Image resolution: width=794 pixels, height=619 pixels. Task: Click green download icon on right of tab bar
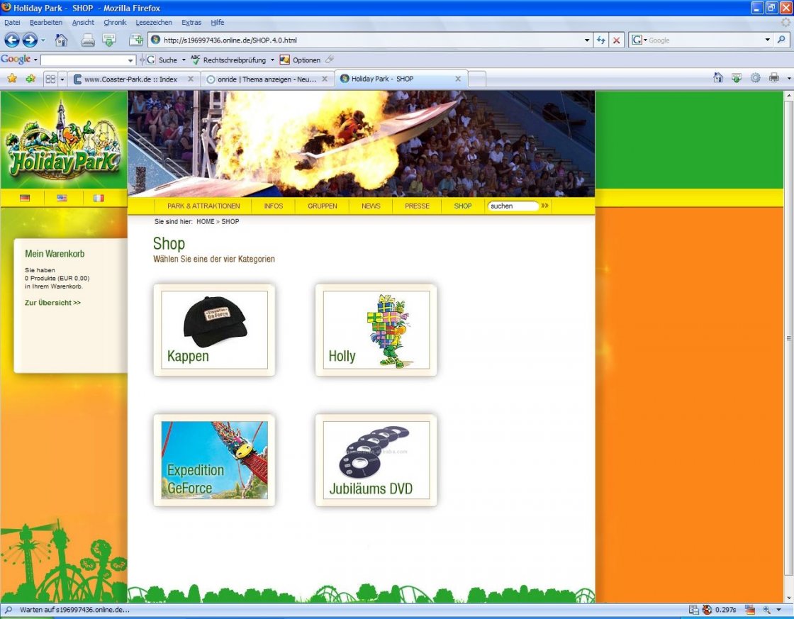click(x=737, y=77)
